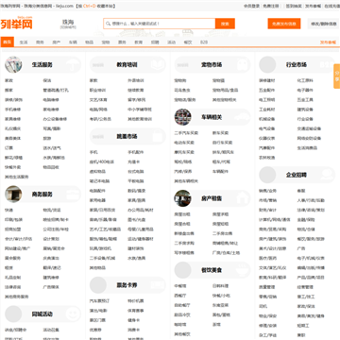
Task: Open 签到抽奖 in the top bar
Action: [294, 6]
